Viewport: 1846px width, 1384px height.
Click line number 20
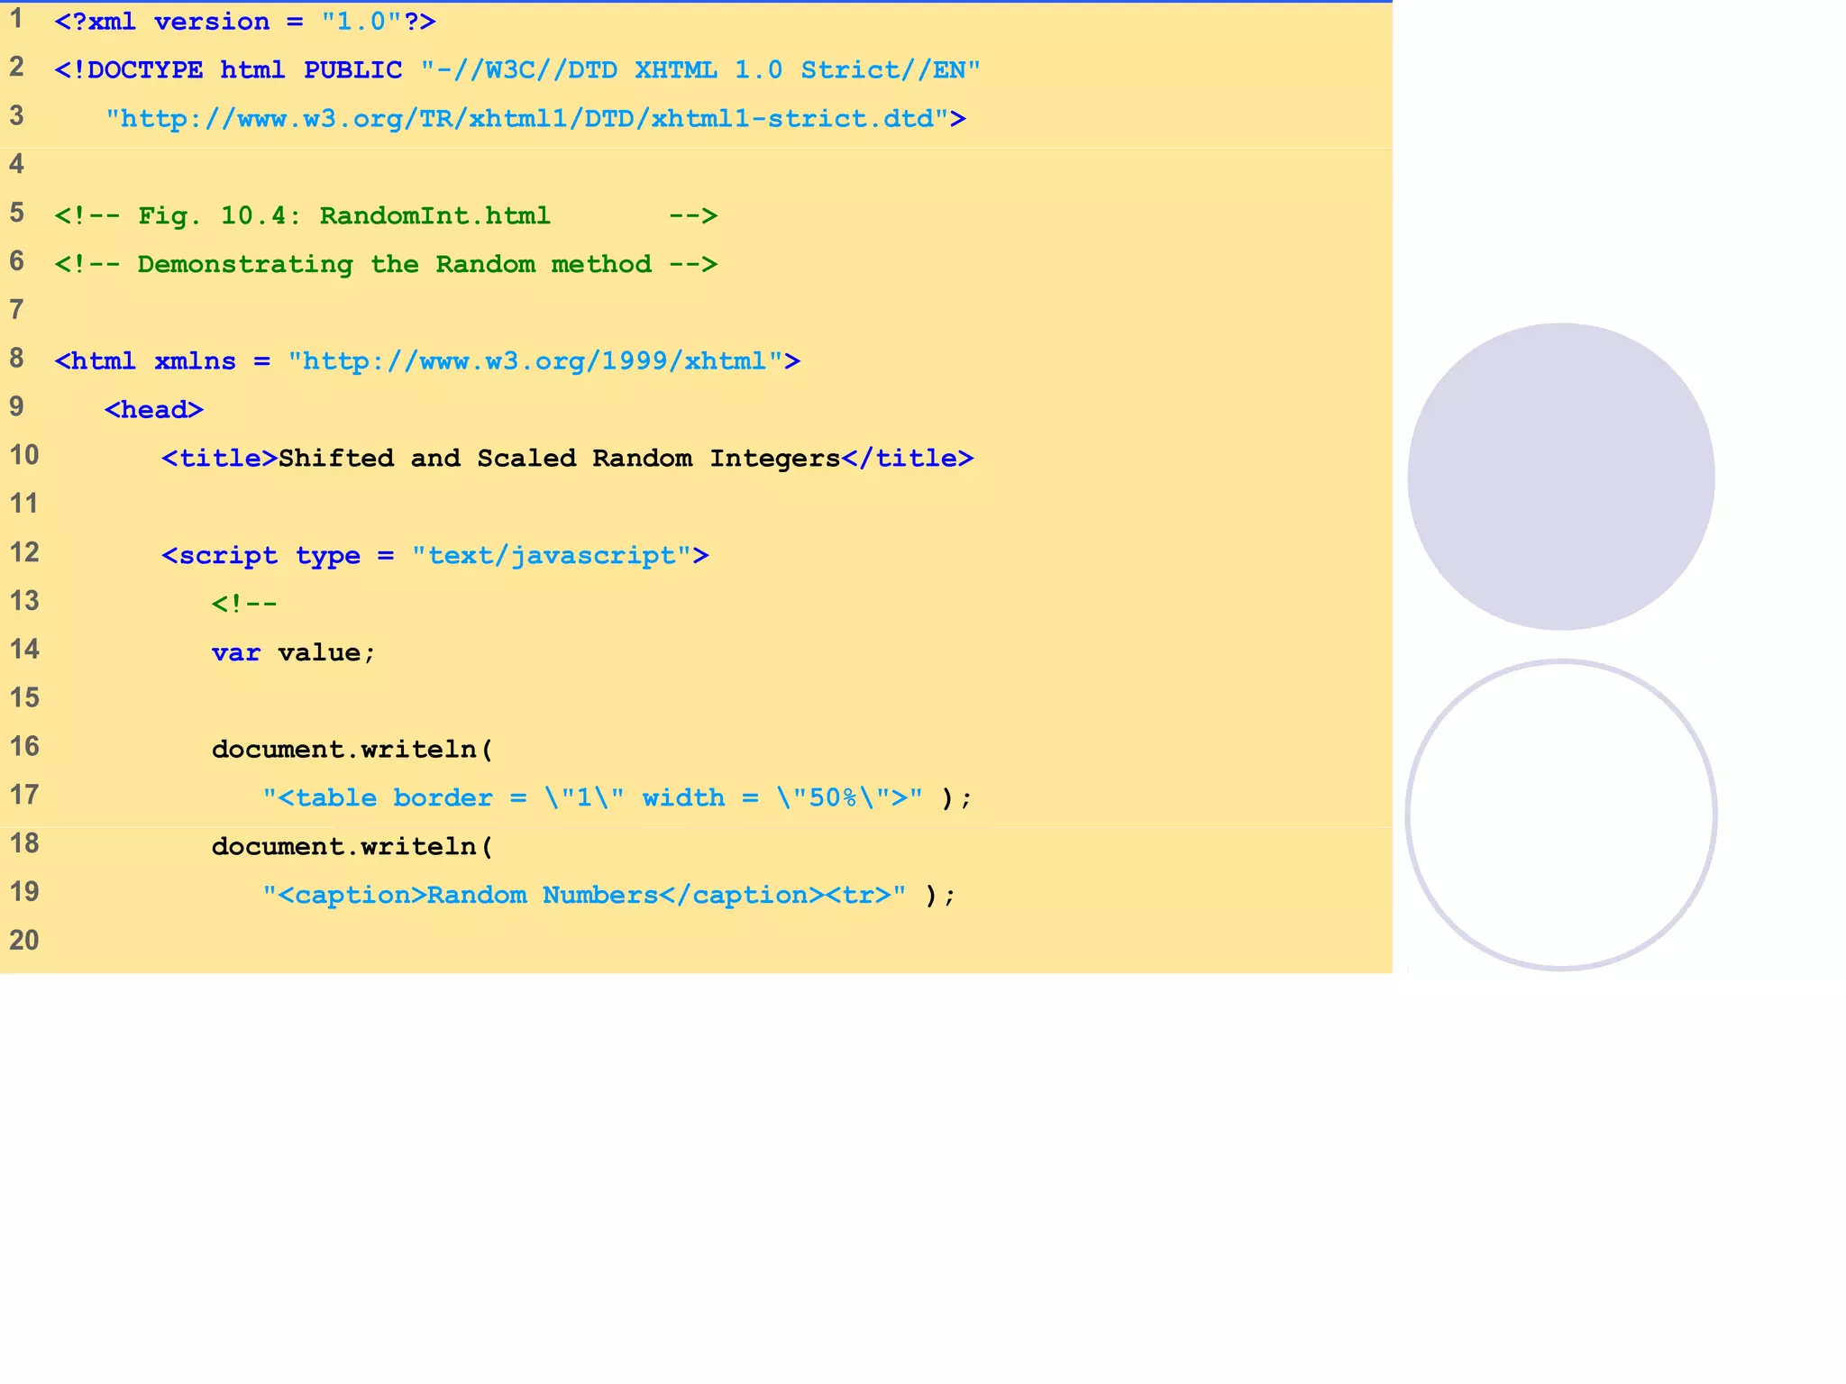[x=24, y=941]
